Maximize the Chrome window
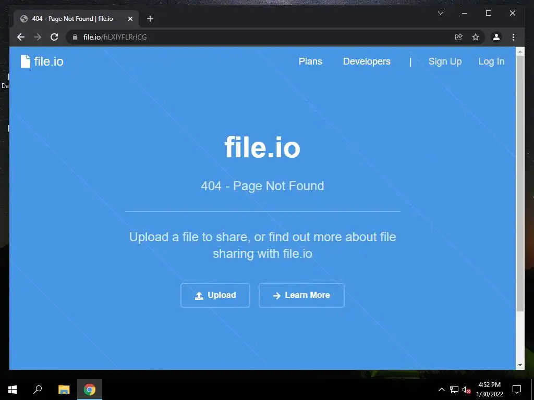 pos(488,13)
